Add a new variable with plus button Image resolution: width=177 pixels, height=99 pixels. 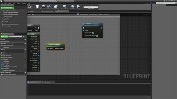coord(25,52)
